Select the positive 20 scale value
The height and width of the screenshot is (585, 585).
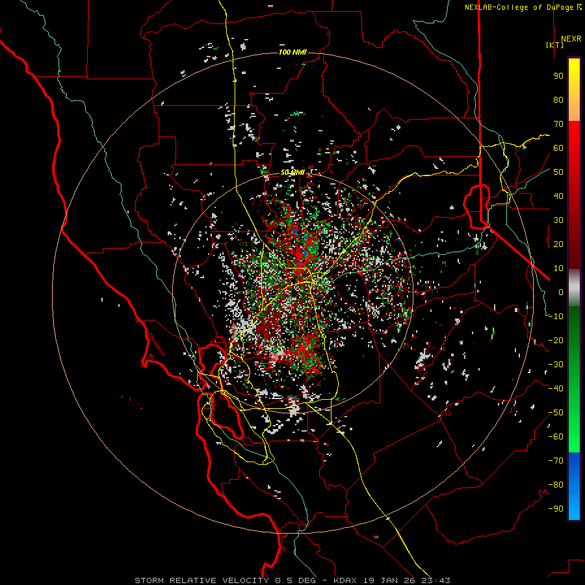coord(558,244)
